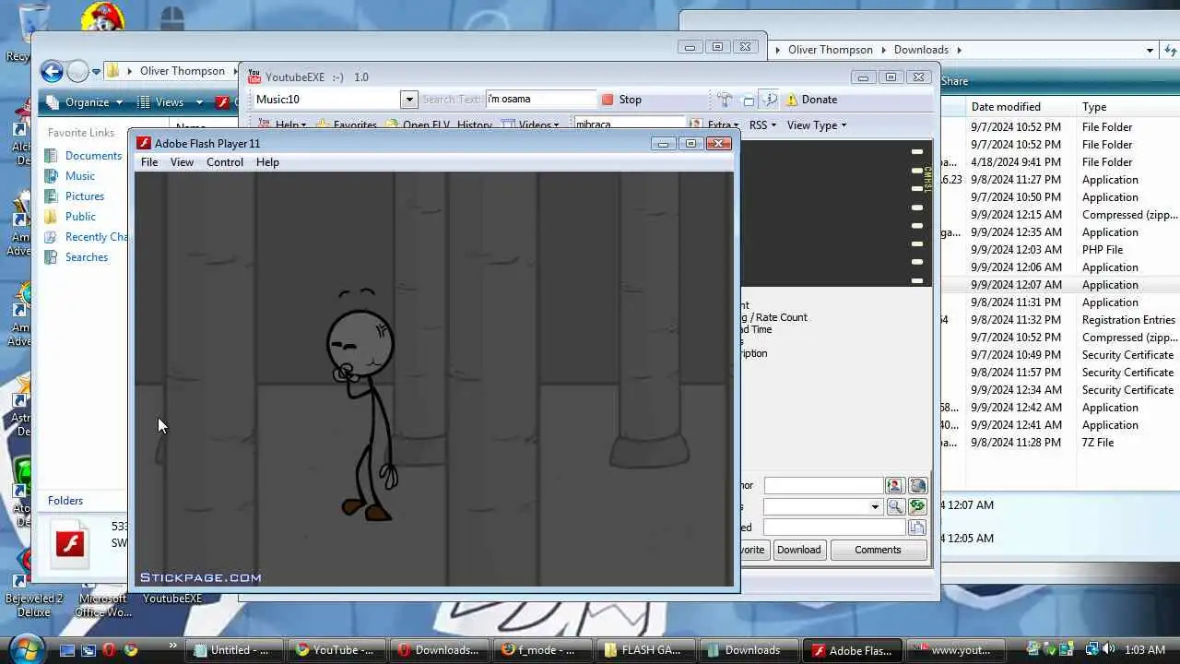The width and height of the screenshot is (1180, 664).
Task: Switch to the f_mode Firefox taskbar button
Action: (539, 650)
